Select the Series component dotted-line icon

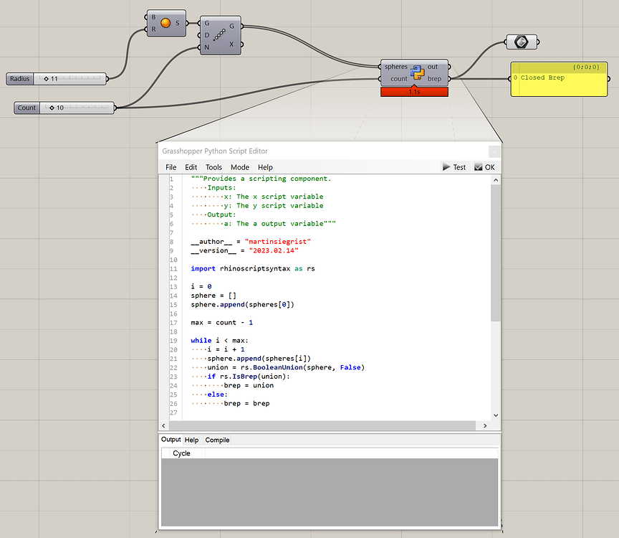pos(220,34)
